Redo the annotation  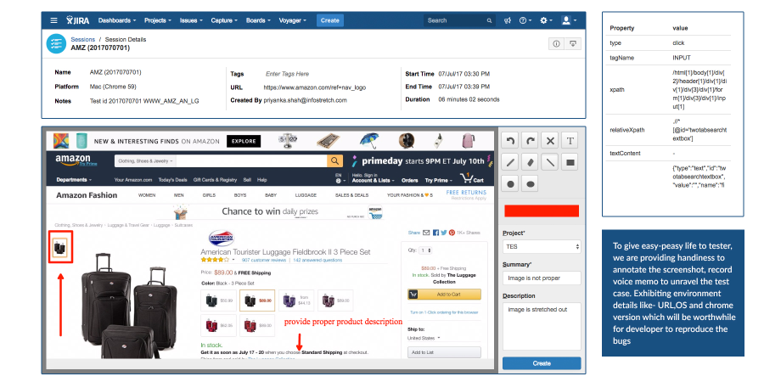[x=531, y=141]
